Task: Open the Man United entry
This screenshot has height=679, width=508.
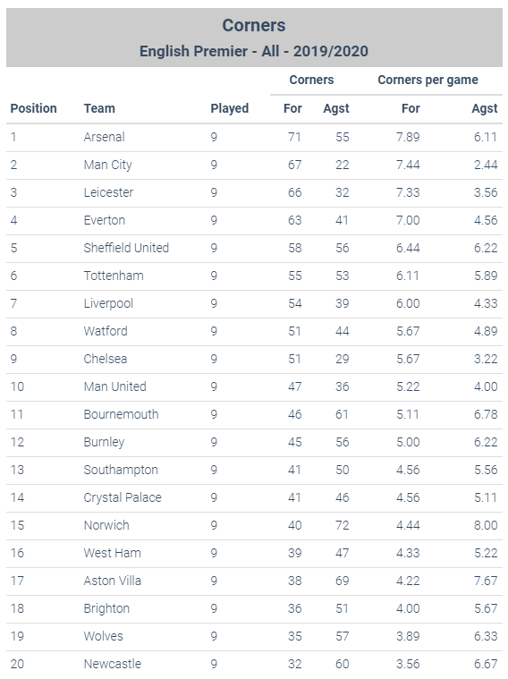Action: point(114,386)
